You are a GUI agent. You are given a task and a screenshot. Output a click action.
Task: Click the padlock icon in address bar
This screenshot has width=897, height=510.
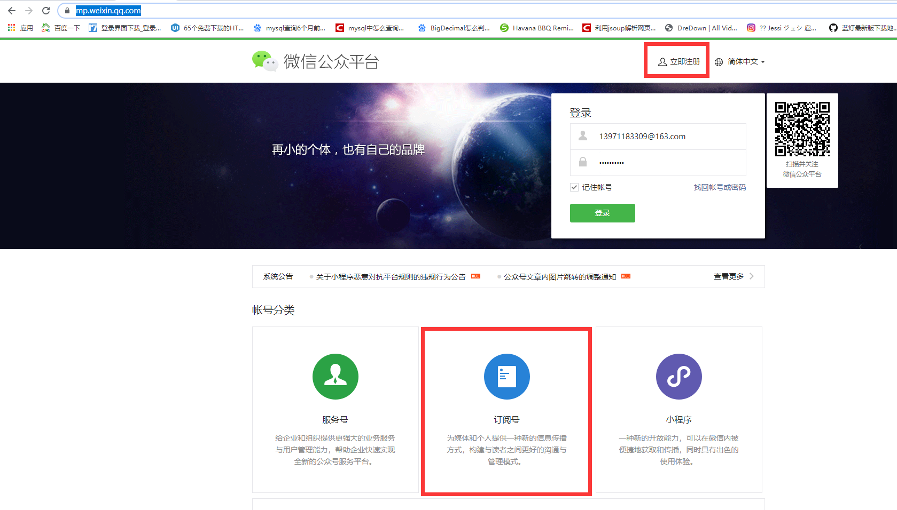[x=67, y=11]
